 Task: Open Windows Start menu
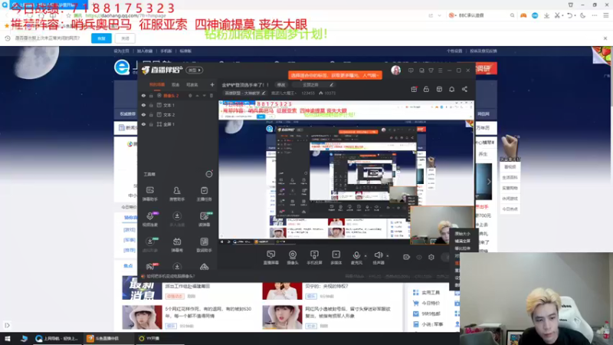[x=8, y=338]
